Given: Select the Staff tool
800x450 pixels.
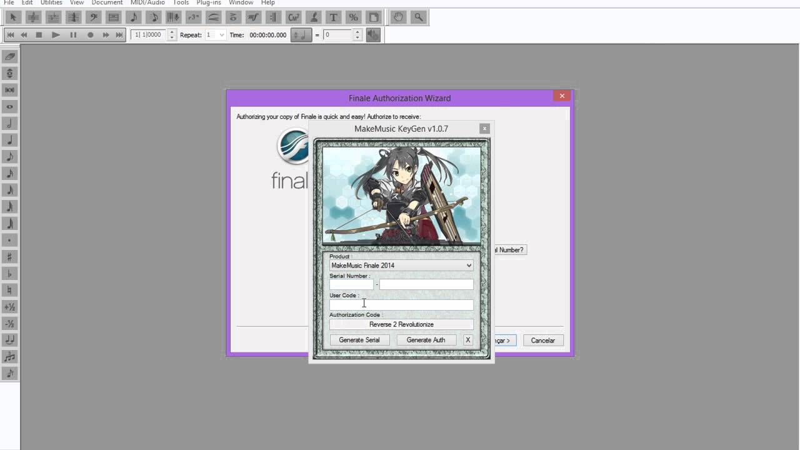Looking at the screenshot, I should 33,17.
